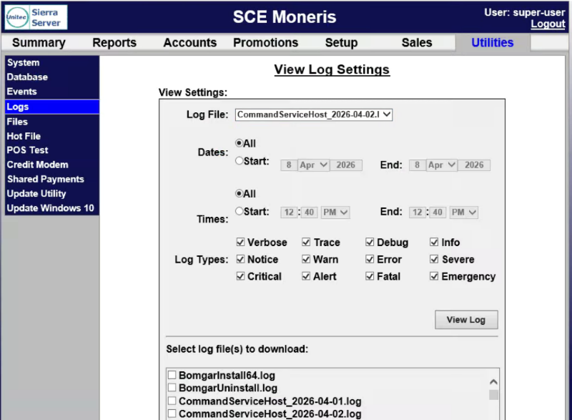Open the Summary tab
572x420 pixels.
coord(39,43)
